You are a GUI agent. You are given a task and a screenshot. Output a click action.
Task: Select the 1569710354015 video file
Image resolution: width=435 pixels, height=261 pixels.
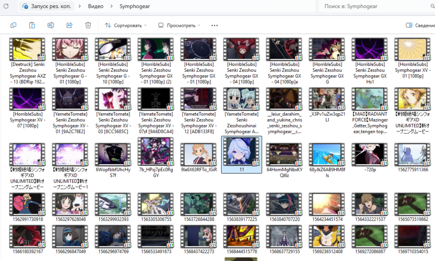pyautogui.click(x=413, y=240)
